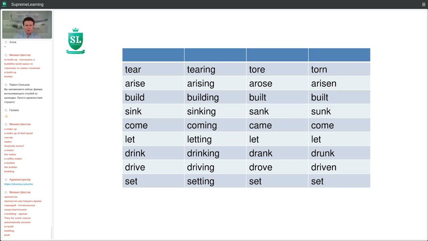Click the message icon beside Алла
The image size is (428, 241).
pos(6,42)
